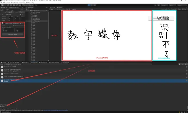Collapse the Canvas tree item

pos(30,14)
